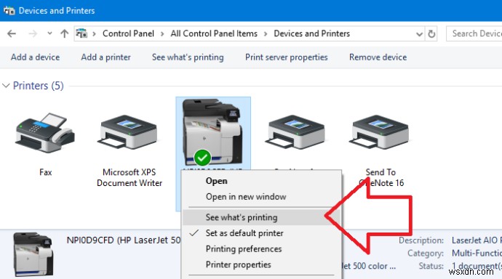Viewport: 502px width, 279px height.
Task: Click Add a printer toolbar button
Action: [x=105, y=57]
